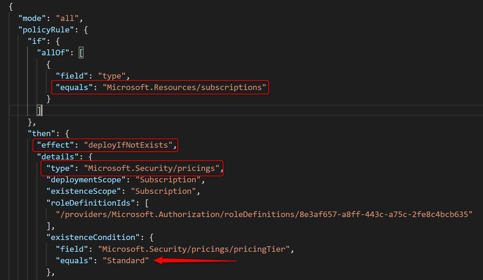Click the "type" value of the field property
The width and height of the screenshot is (483, 280).
pos(112,76)
